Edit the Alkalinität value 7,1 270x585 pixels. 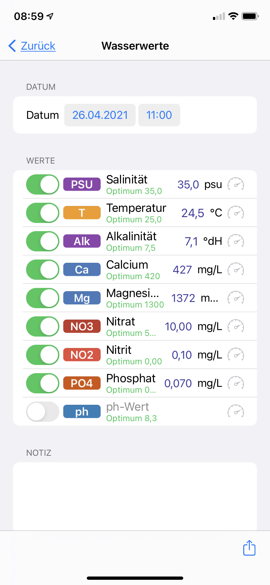pyautogui.click(x=191, y=242)
